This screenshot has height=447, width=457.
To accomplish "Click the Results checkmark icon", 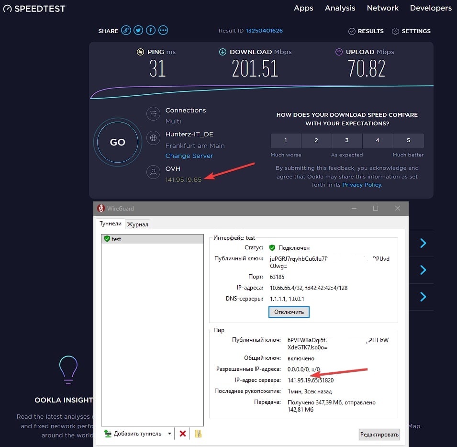I will (352, 31).
